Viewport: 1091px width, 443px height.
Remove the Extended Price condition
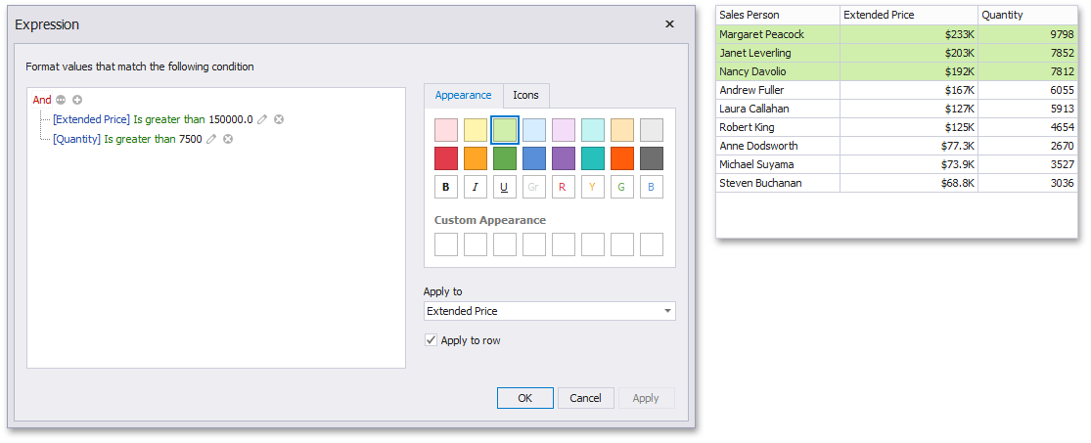point(279,119)
